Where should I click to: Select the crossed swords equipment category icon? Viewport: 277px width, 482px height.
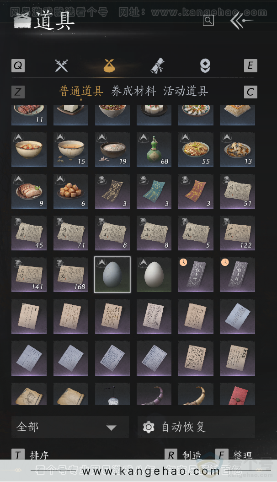pyautogui.click(x=61, y=65)
